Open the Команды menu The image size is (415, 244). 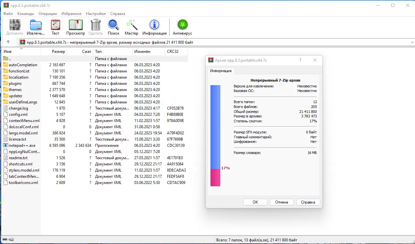coord(25,14)
